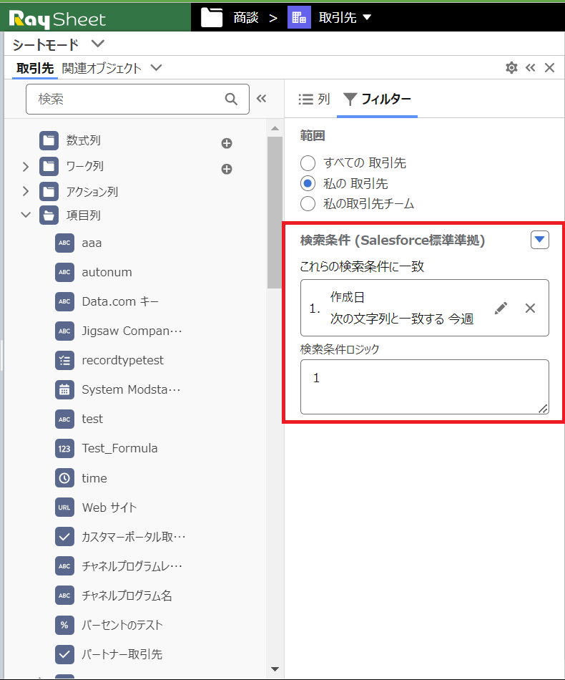Select the aaa field item
The image size is (565, 680).
coord(92,243)
